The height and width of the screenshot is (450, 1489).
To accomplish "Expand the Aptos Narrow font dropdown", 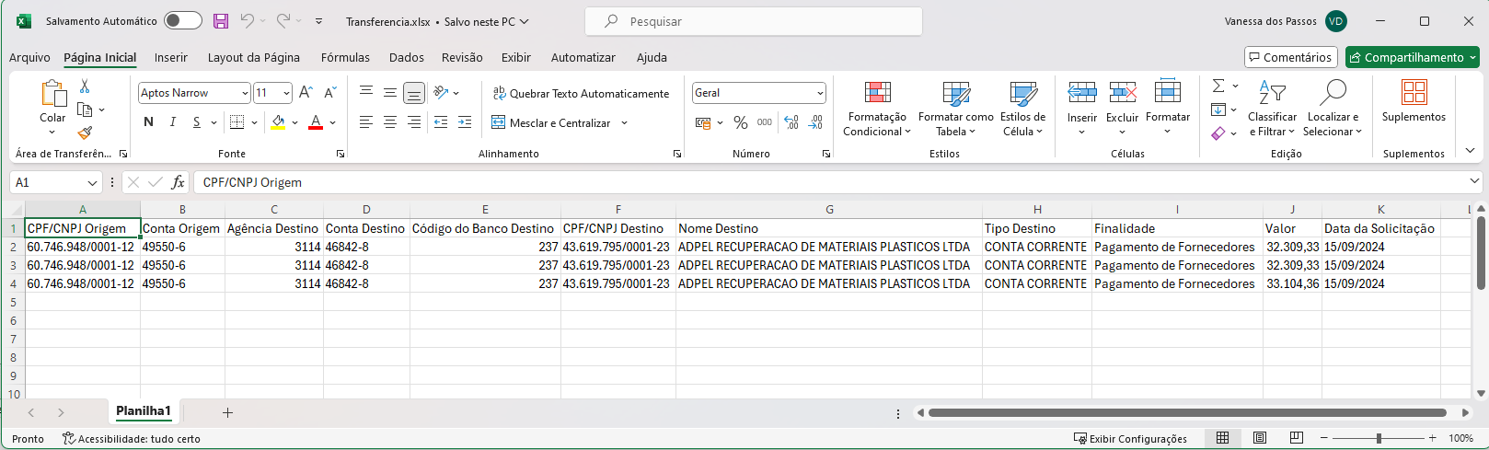I will pos(245,93).
